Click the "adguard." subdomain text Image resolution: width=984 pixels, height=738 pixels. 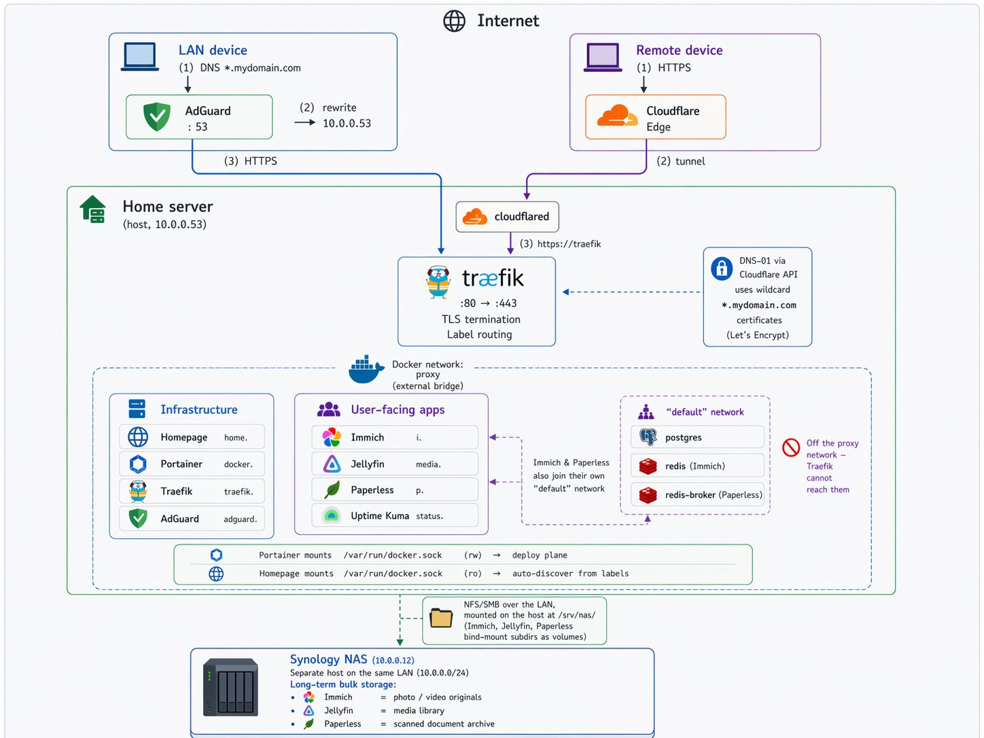[241, 519]
